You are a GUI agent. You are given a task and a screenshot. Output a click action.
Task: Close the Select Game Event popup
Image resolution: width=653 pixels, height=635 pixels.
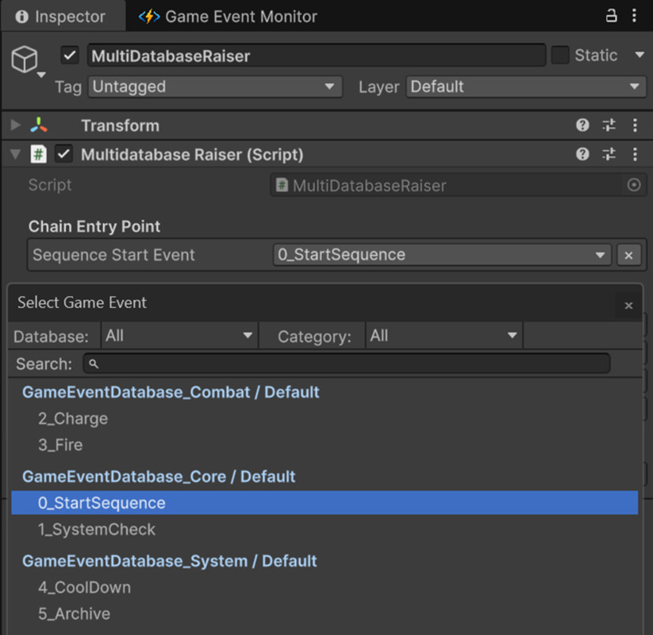[628, 305]
